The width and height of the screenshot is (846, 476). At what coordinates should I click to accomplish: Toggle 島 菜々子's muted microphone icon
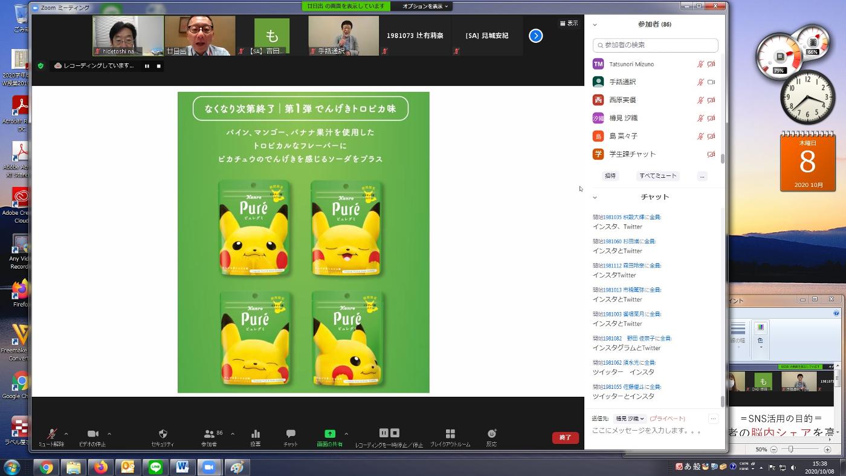[701, 137]
